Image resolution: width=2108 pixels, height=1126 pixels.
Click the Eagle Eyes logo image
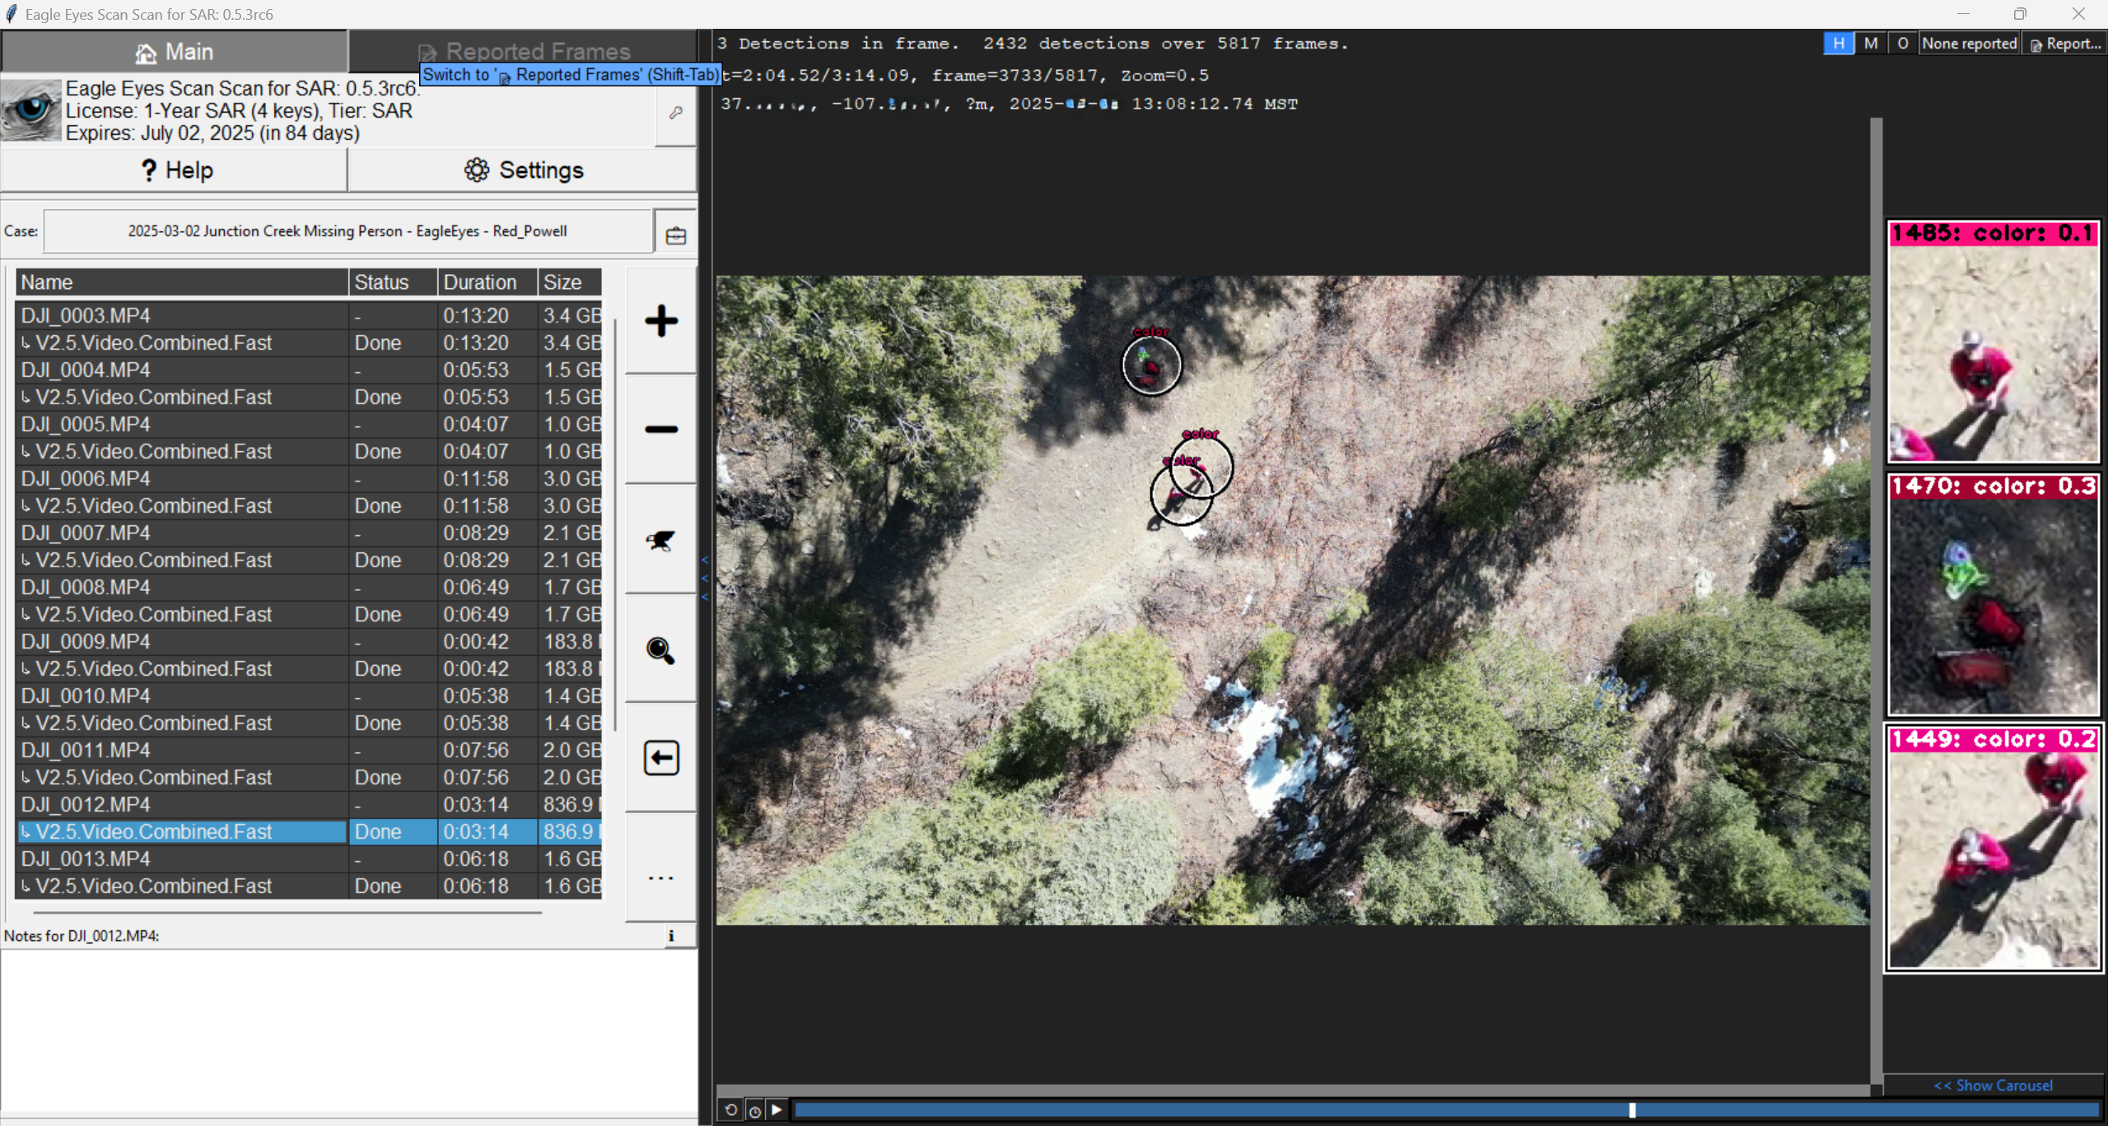coord(31,110)
